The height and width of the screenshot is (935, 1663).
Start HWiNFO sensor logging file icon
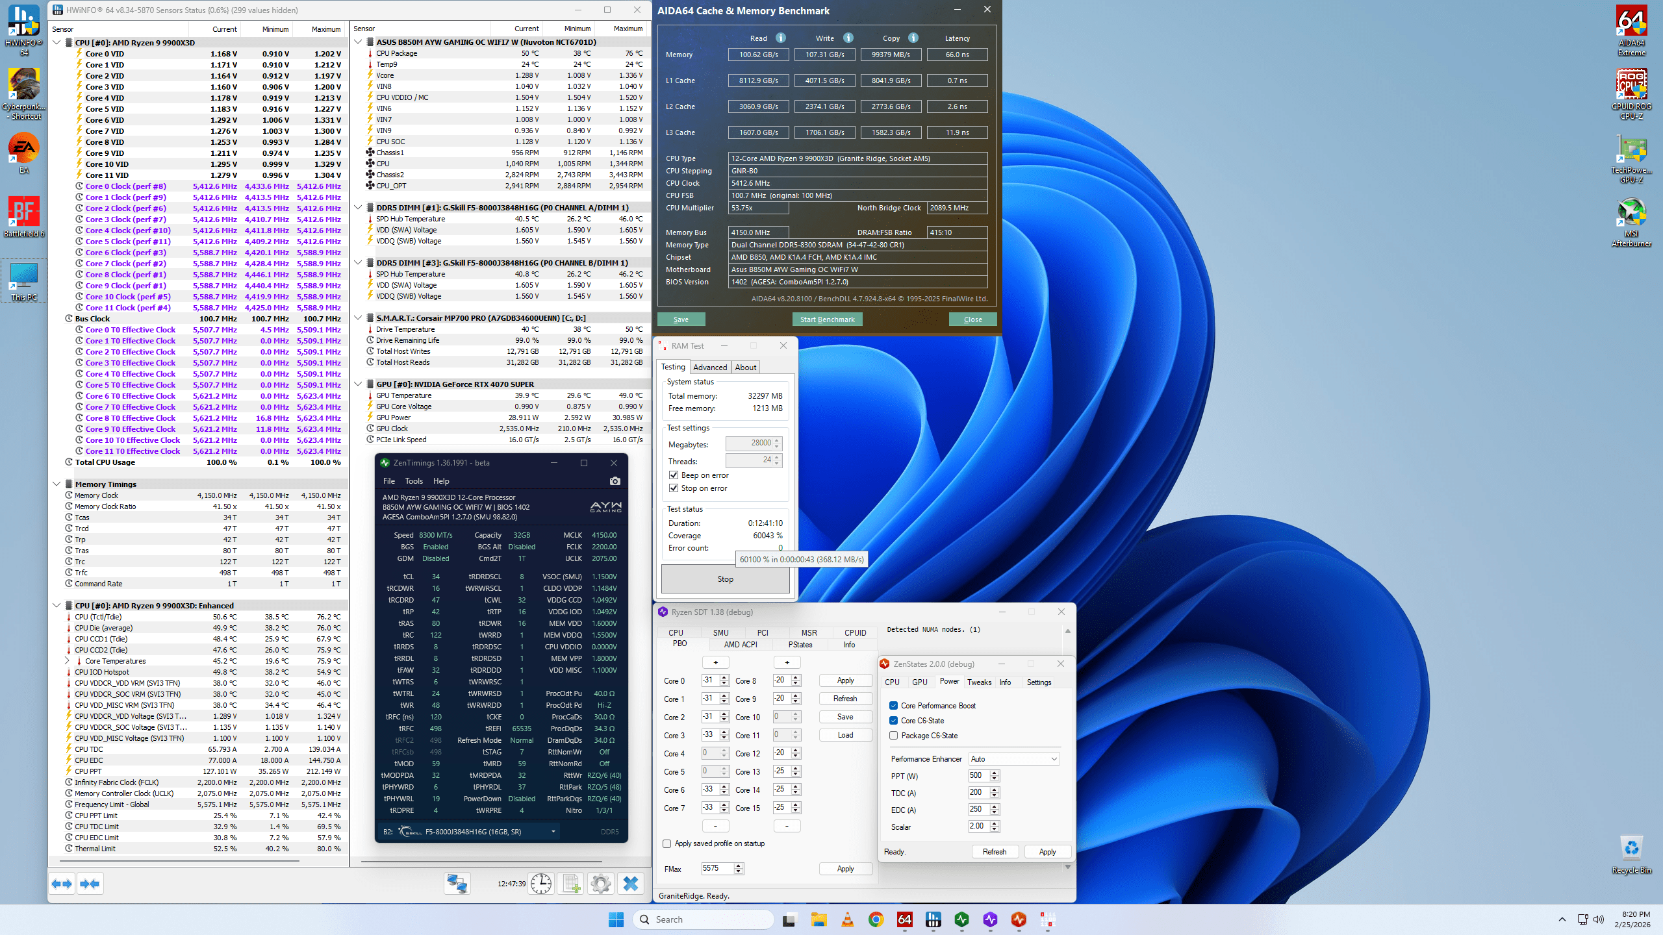point(571,884)
